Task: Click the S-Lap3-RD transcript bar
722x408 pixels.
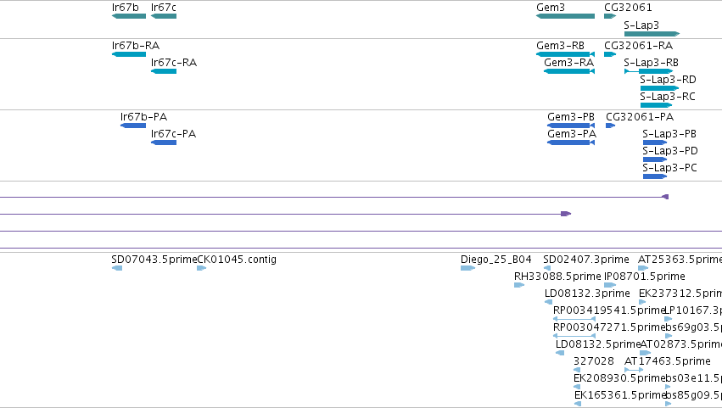Action: tap(659, 88)
